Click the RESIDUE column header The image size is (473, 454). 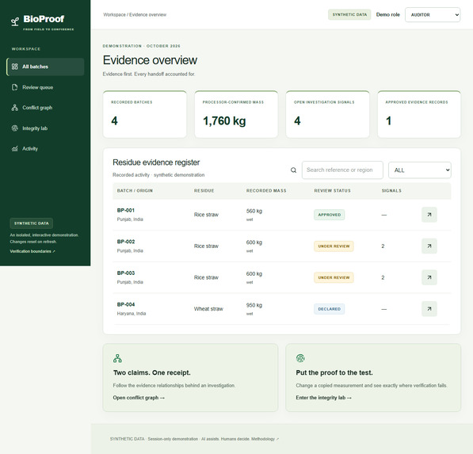[204, 191]
